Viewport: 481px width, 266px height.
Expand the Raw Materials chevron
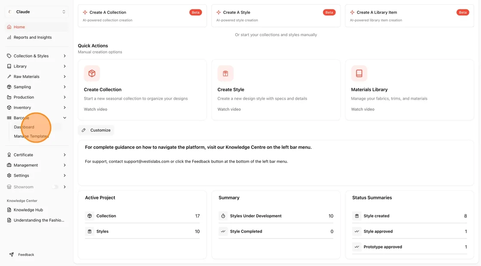click(65, 76)
